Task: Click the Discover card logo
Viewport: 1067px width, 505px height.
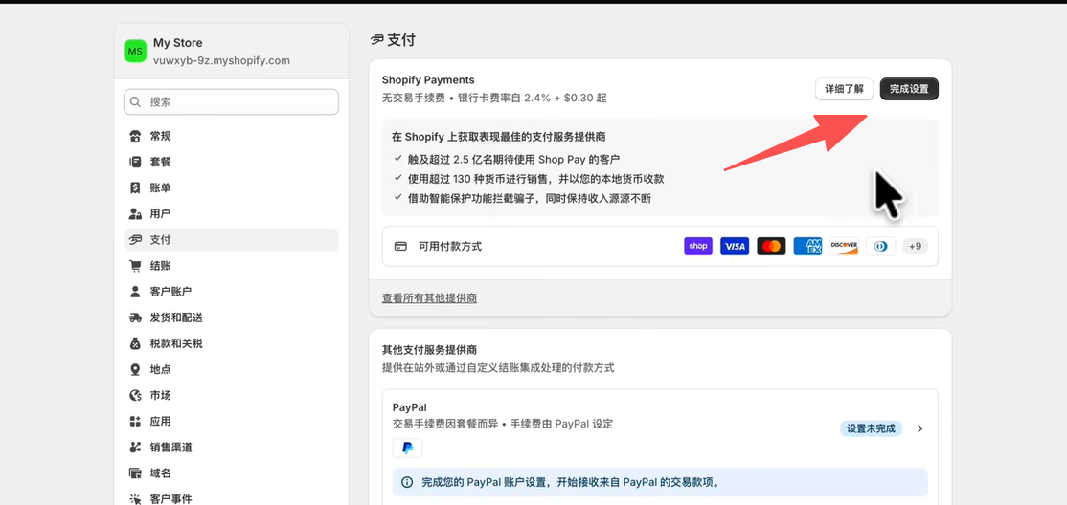Action: (845, 246)
